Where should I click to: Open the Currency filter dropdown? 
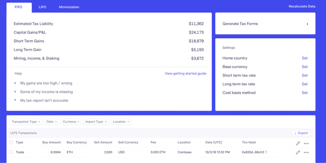71,122
